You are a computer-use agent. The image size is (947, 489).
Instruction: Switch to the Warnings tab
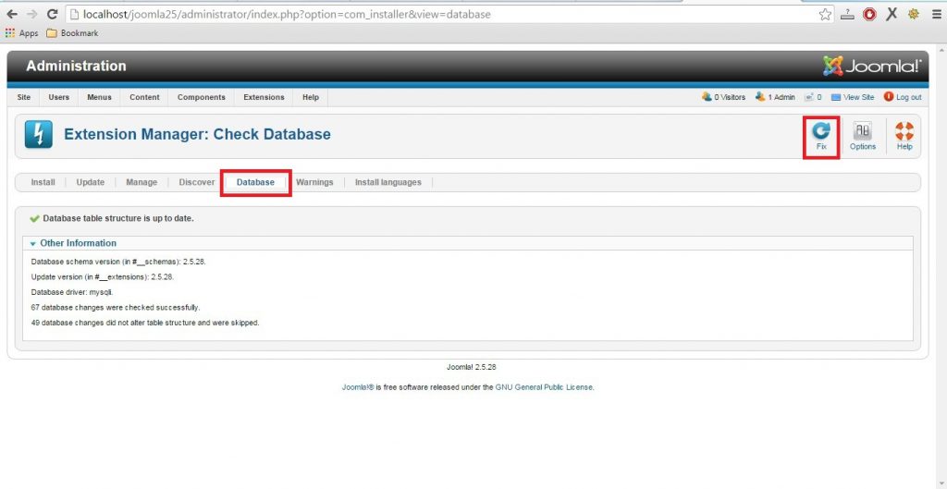point(314,182)
